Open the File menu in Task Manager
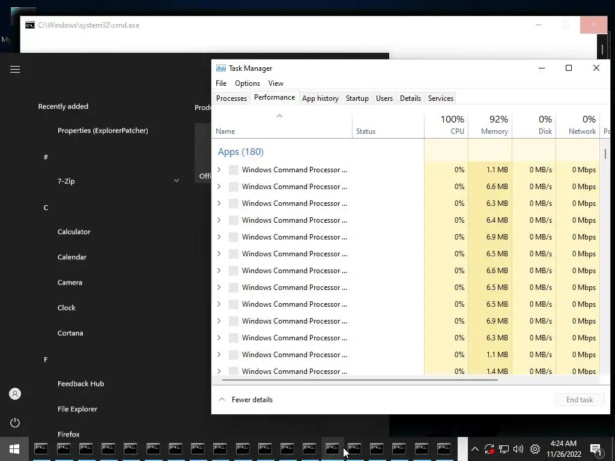This screenshot has width=615, height=461. (x=221, y=83)
